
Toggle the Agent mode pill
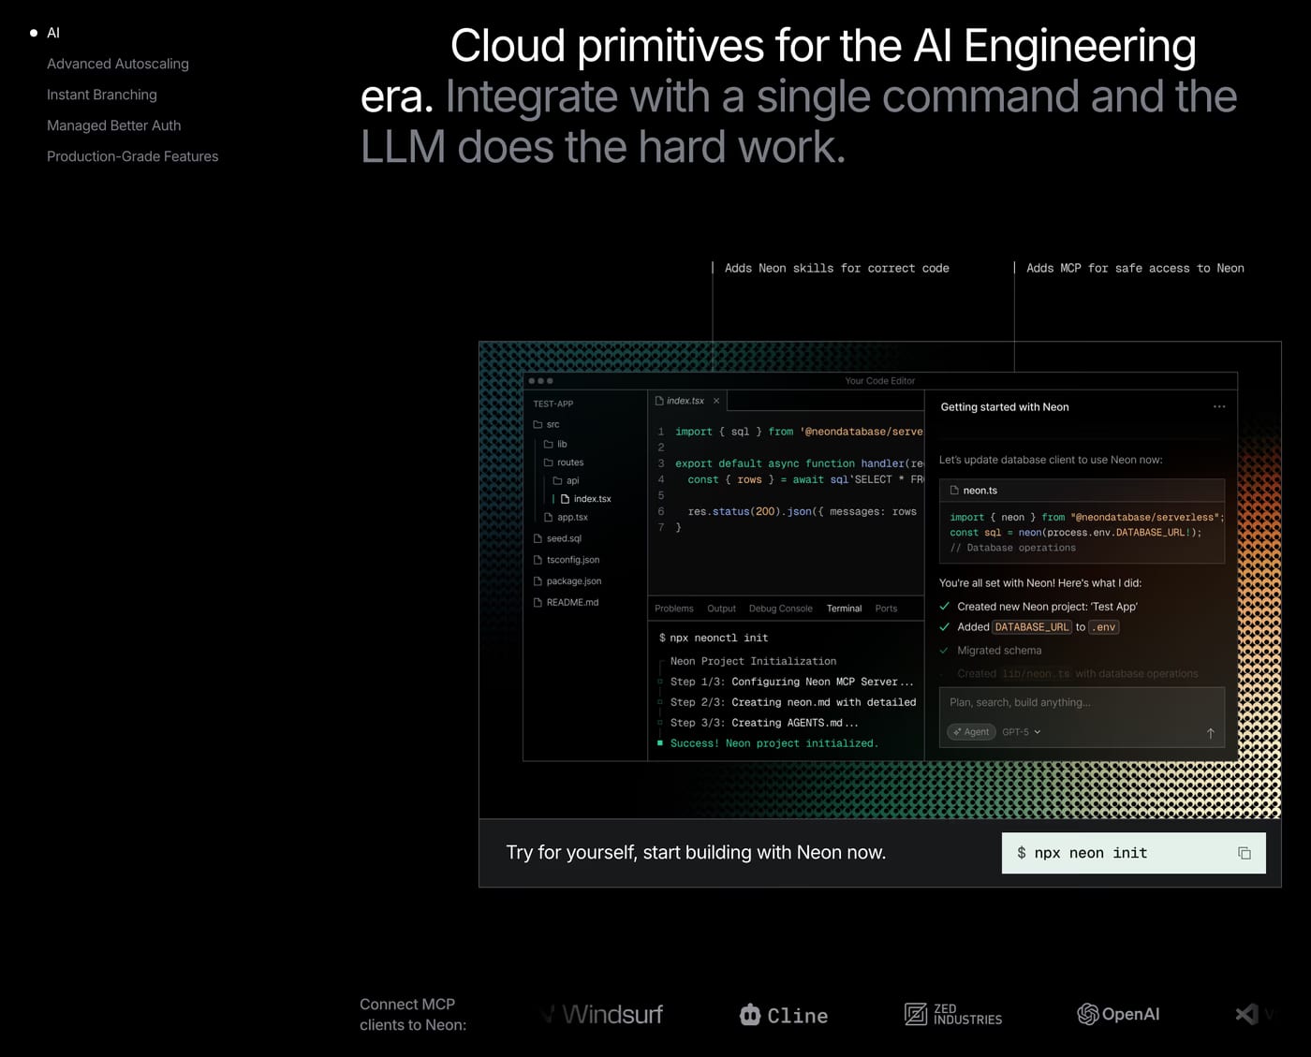pyautogui.click(x=971, y=732)
